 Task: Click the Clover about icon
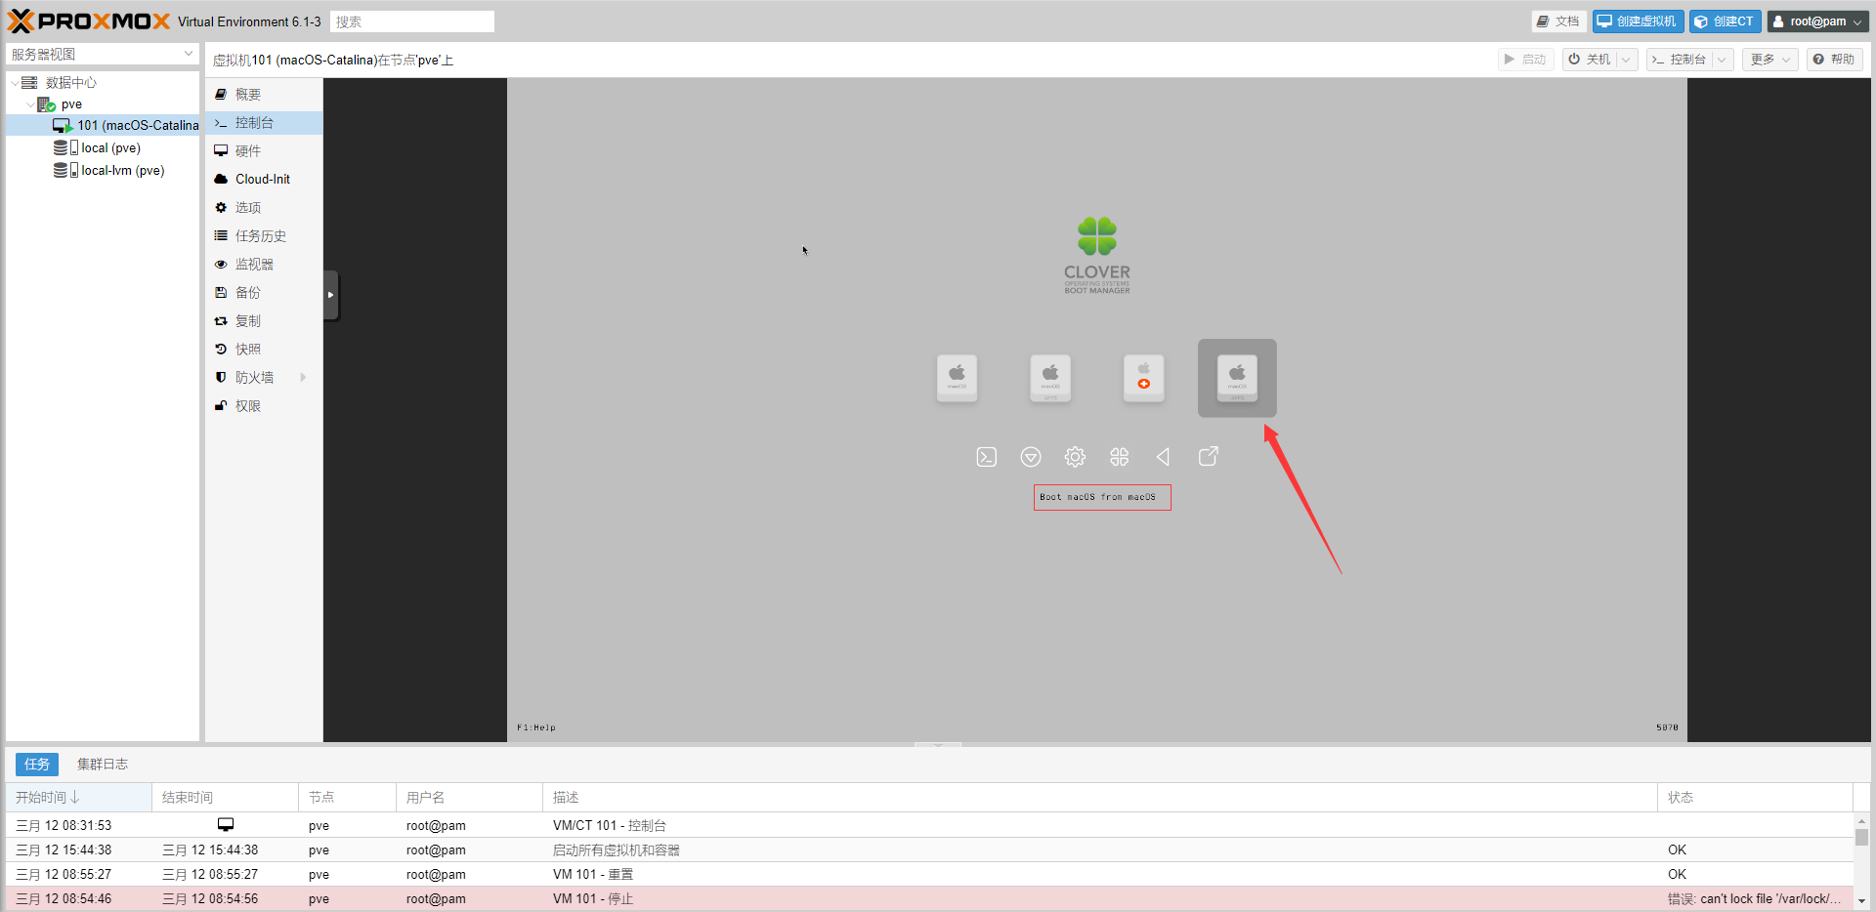pos(1119,457)
